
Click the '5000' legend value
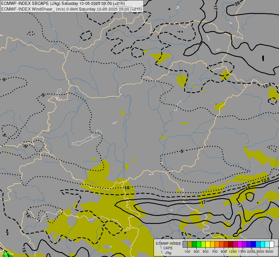269,252
